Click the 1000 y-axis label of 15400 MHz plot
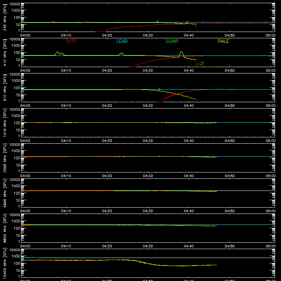Viewport: 281px width, 281px height. pos(16,256)
